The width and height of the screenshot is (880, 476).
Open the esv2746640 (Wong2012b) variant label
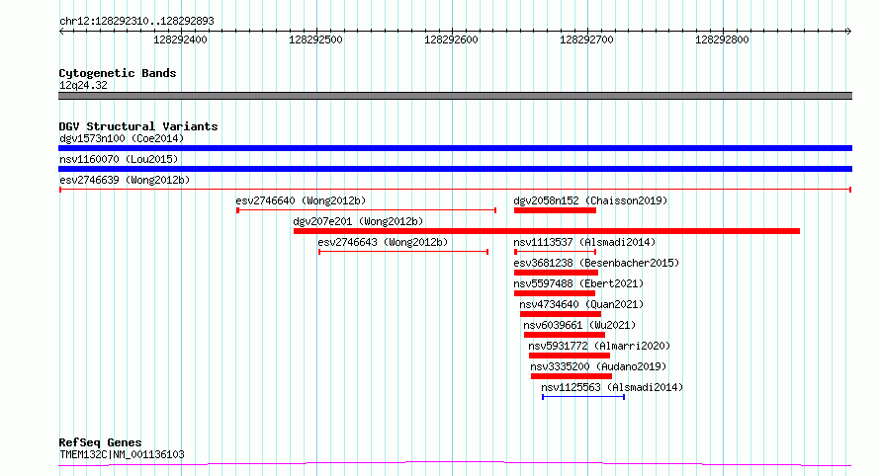pos(301,200)
